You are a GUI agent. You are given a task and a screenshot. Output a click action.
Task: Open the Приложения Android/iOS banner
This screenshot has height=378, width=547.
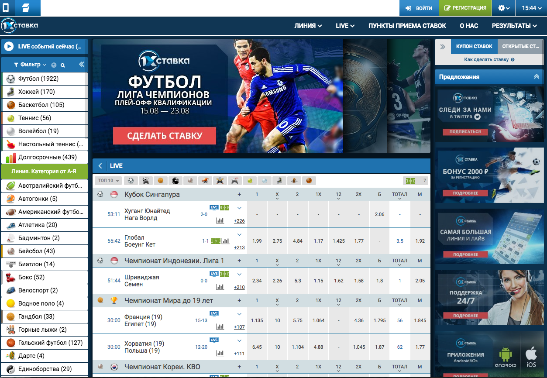tap(489, 354)
